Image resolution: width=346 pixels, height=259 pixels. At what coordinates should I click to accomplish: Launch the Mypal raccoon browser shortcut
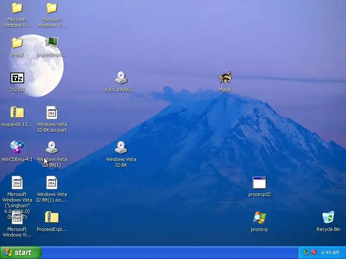click(225, 78)
